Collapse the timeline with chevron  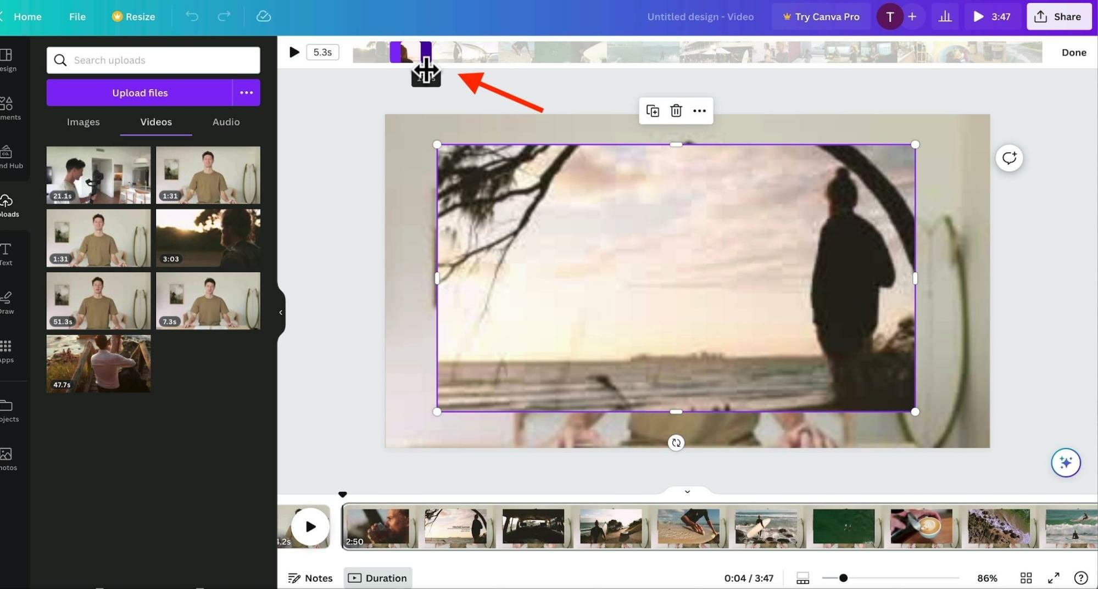(687, 491)
